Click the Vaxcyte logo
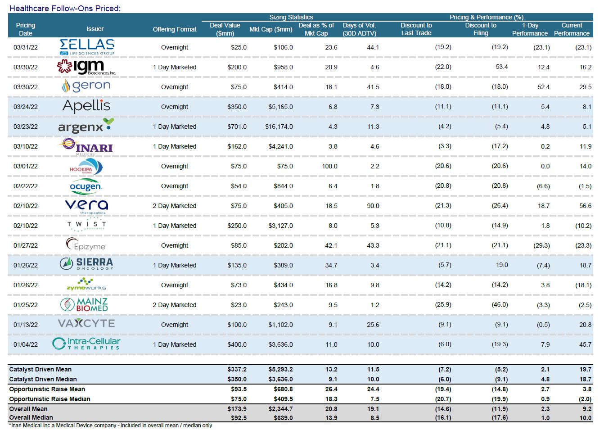 pos(86,324)
